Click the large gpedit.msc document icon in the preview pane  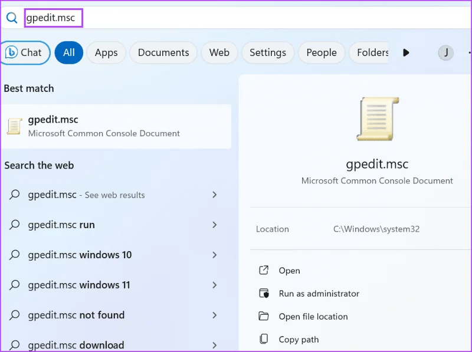(x=378, y=119)
